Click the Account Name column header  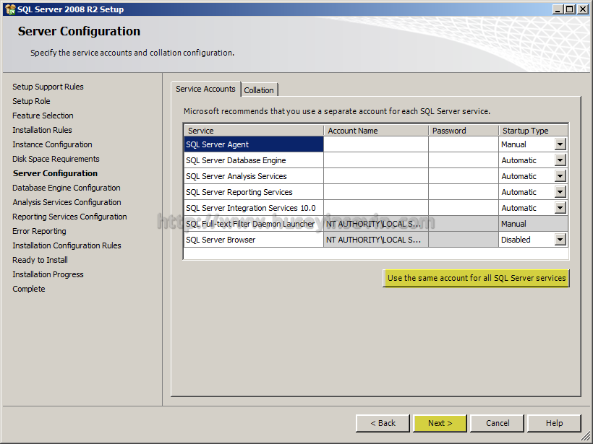376,131
